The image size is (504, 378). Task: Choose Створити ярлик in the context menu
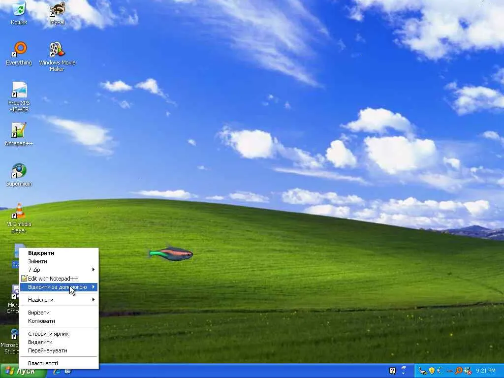[59, 334]
